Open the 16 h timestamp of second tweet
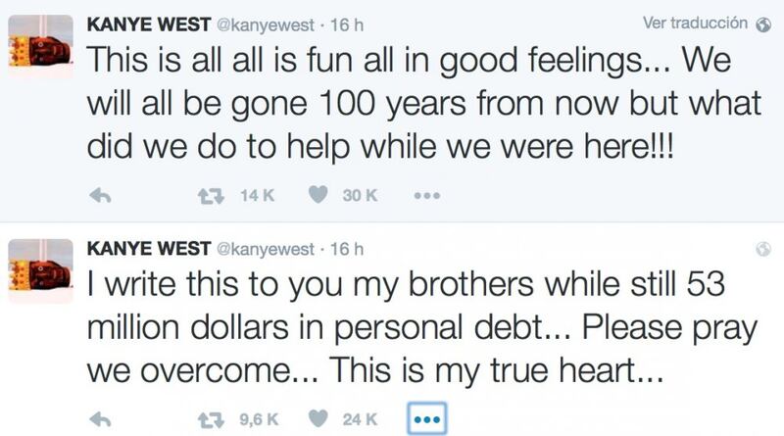 coord(347,249)
